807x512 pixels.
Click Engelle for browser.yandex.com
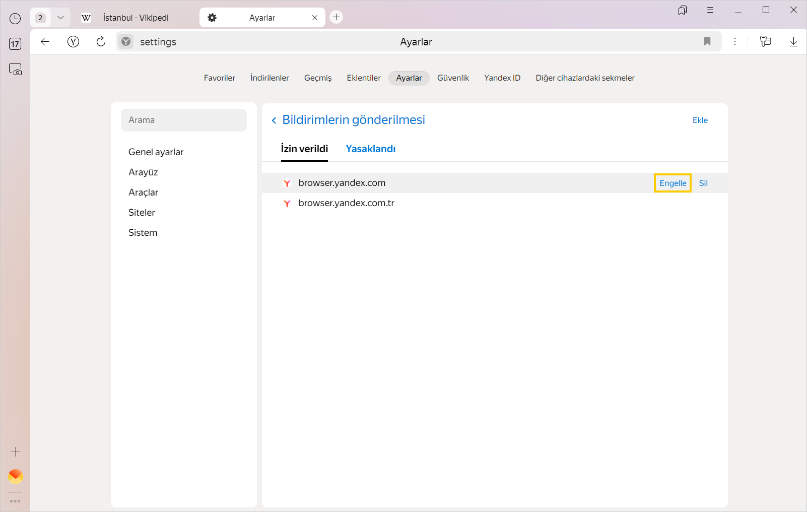point(672,183)
